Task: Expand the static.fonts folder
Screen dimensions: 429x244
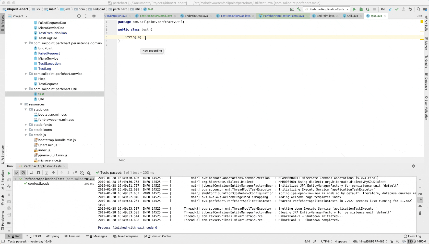Action: [26, 125]
